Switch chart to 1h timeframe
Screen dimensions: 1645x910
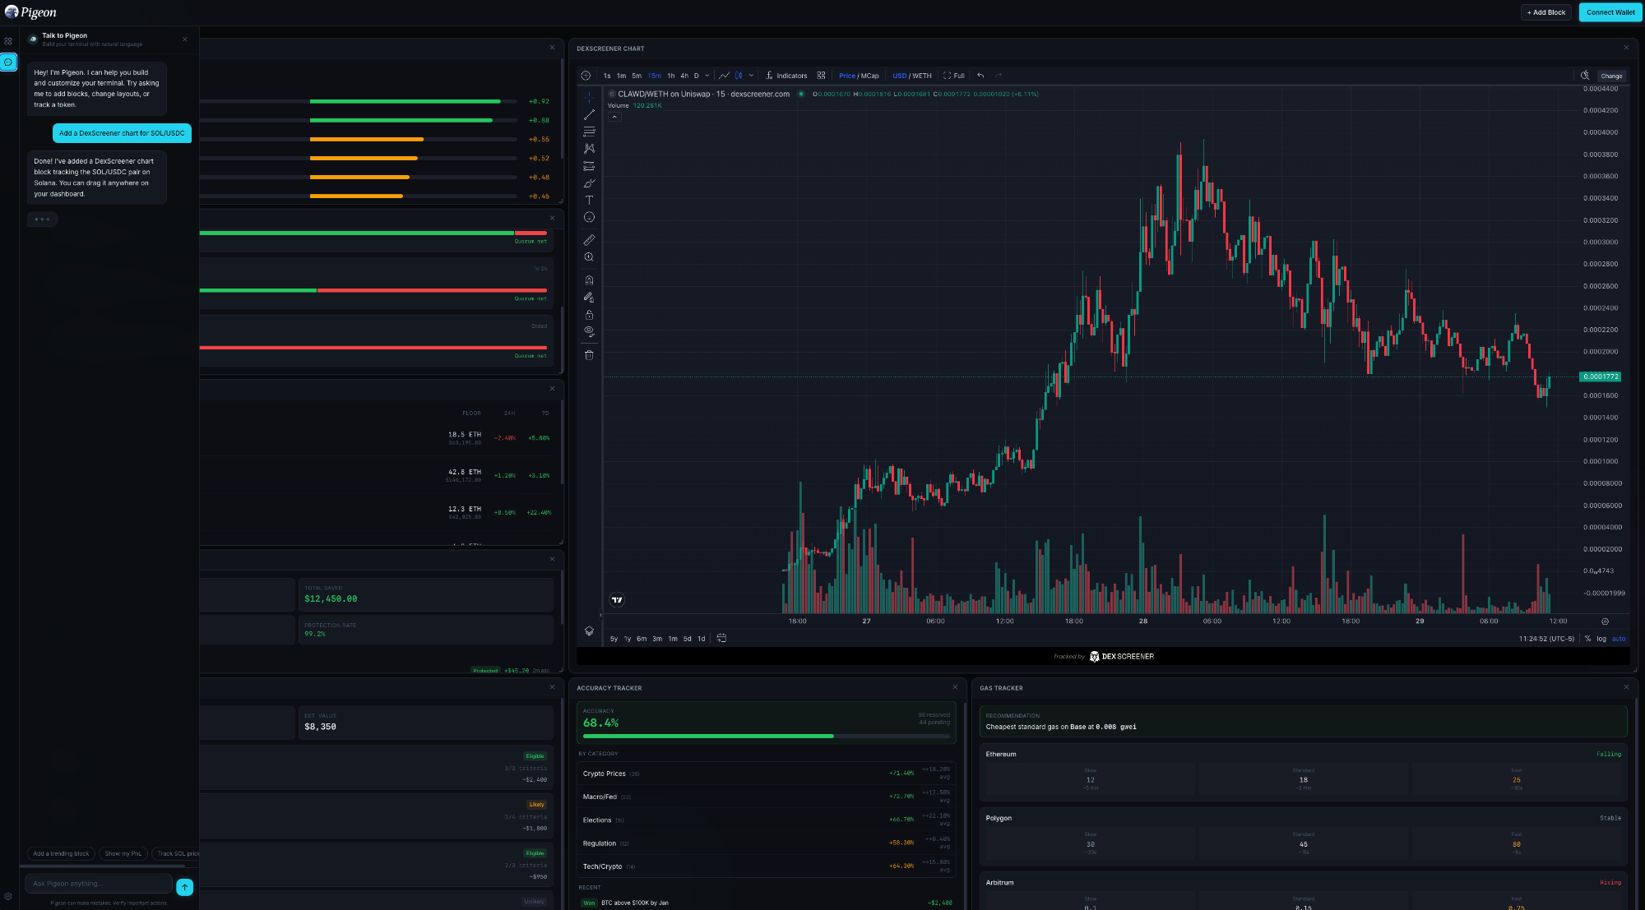[671, 76]
